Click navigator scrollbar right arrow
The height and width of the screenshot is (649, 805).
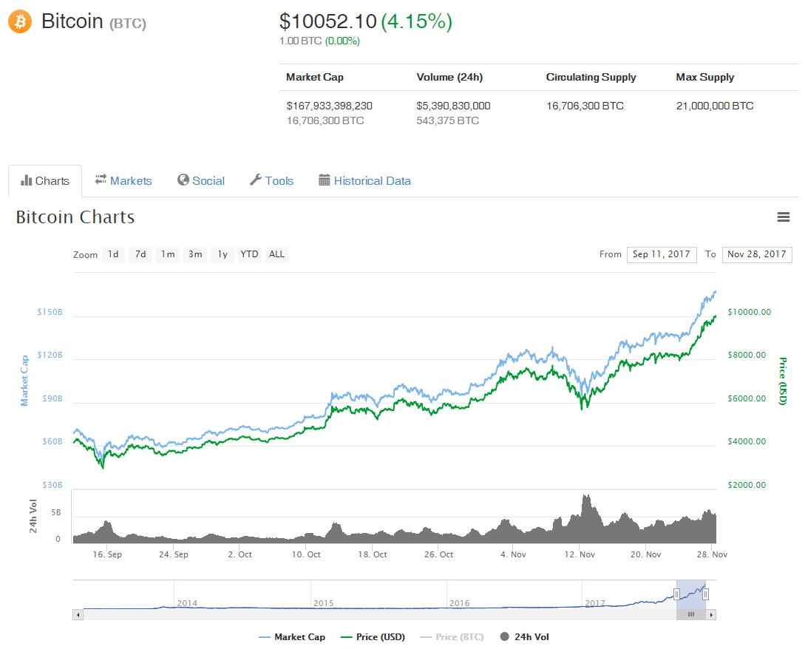[711, 614]
